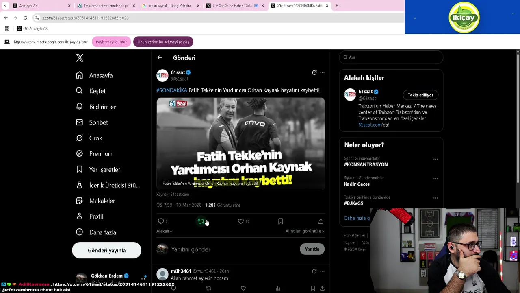Reload the page
Viewport: 520px width, 293px height.
pyautogui.click(x=25, y=18)
